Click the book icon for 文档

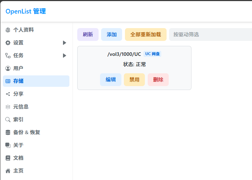8,158
